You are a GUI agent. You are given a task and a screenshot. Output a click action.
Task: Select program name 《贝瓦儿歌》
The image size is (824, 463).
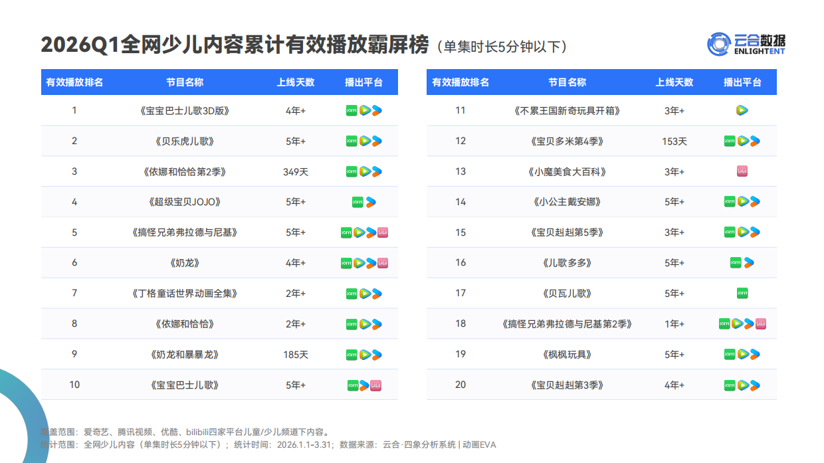coord(567,294)
